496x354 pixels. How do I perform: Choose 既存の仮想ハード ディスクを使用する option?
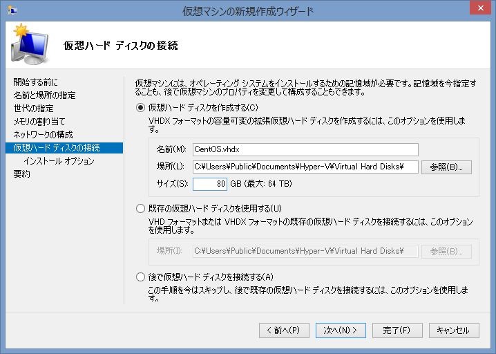[141, 208]
